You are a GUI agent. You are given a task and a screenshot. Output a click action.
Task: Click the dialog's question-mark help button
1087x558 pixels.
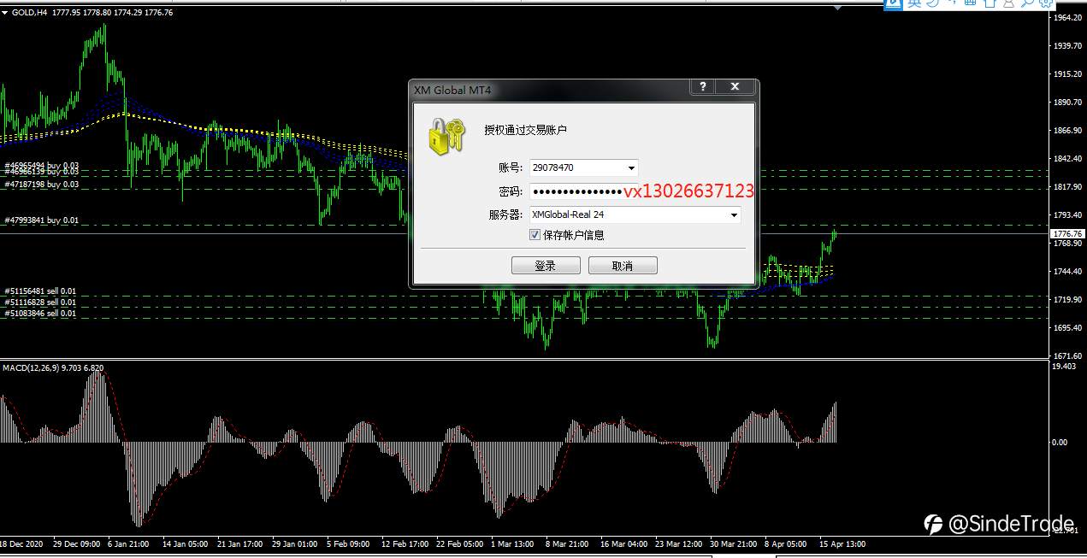702,87
